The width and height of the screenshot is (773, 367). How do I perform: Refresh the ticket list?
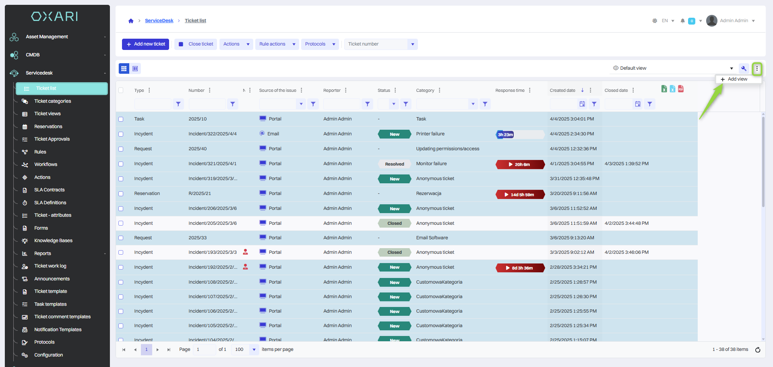(758, 350)
